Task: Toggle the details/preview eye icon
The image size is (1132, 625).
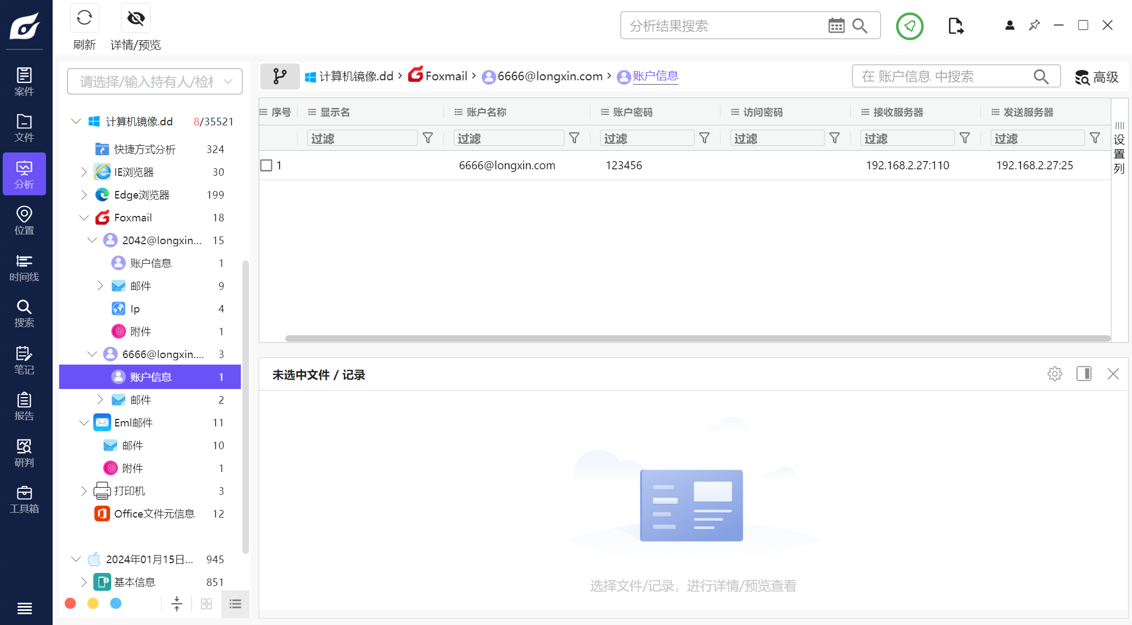Action: pos(136,18)
